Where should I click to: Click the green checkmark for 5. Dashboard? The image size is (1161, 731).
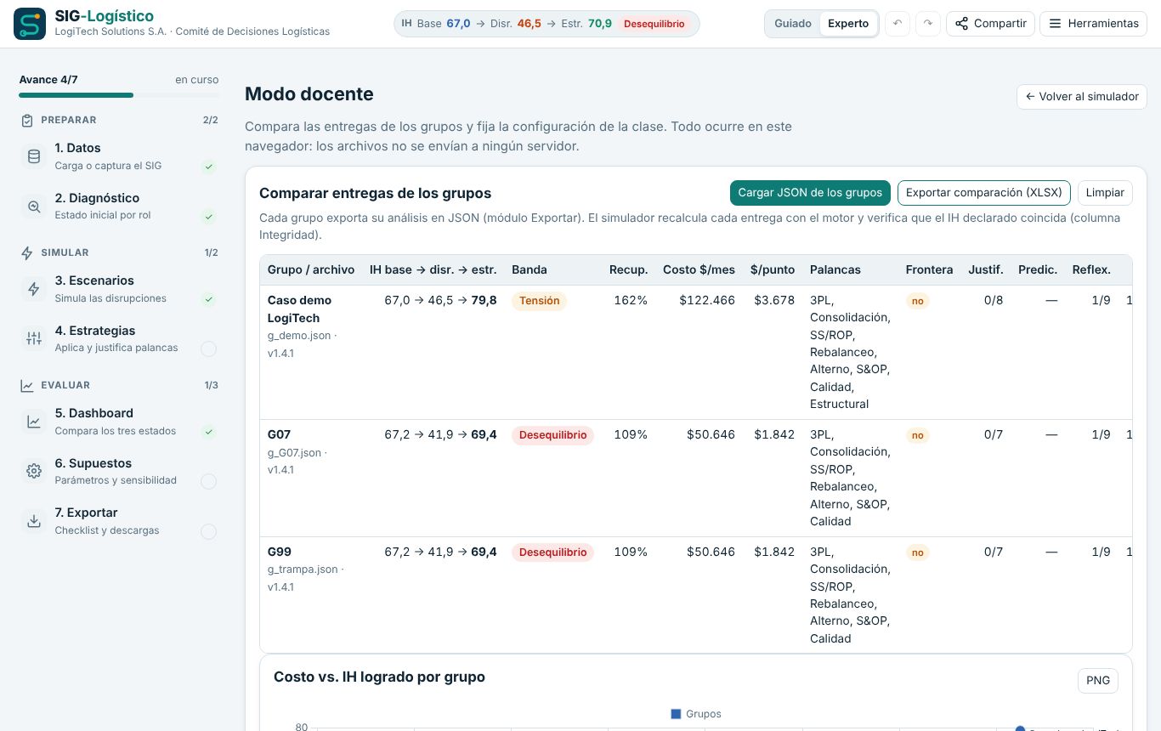[x=208, y=432]
